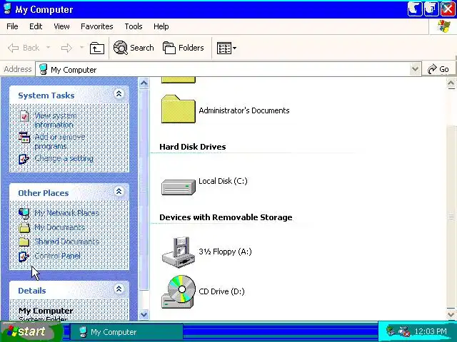The image size is (457, 342).
Task: Click the task pane scroll down arrow
Action: coord(144,314)
